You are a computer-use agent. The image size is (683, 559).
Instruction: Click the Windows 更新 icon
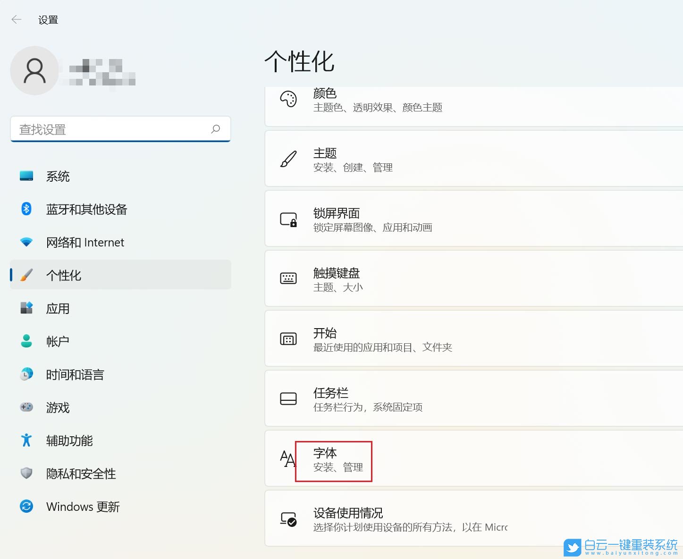click(27, 506)
